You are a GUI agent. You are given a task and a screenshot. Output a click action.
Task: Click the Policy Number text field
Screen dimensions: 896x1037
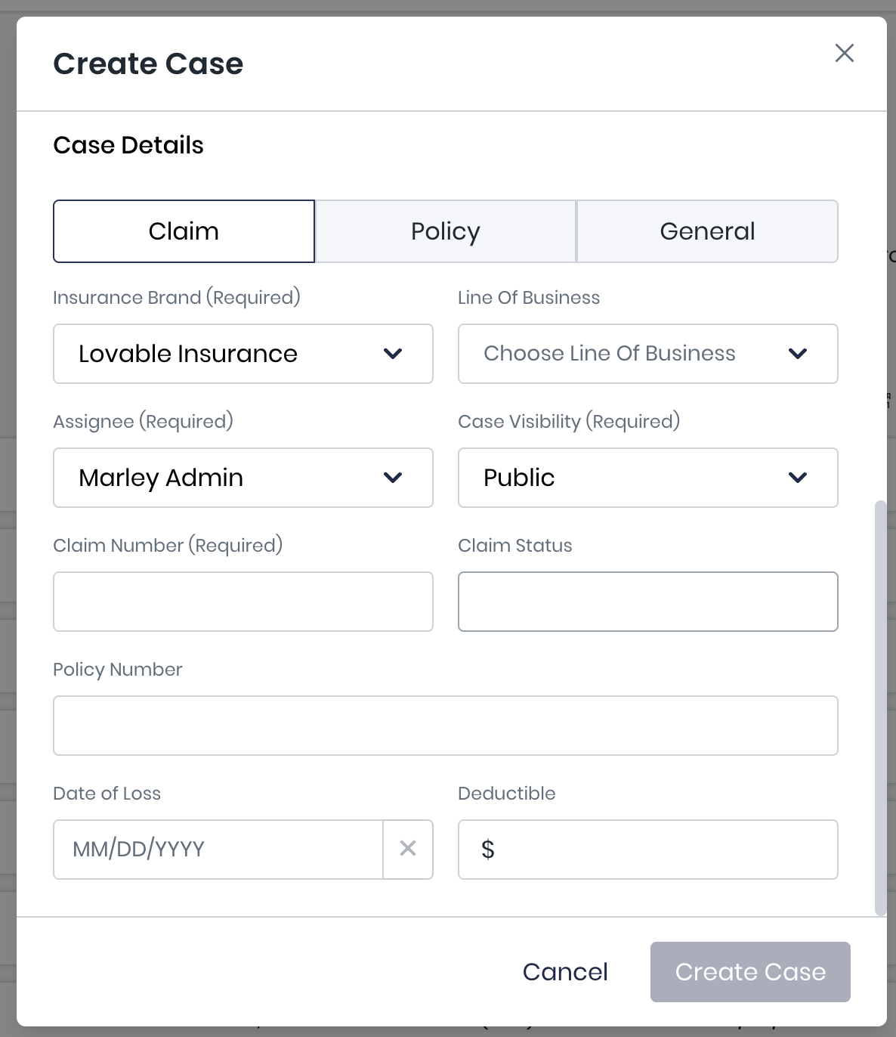[446, 726]
